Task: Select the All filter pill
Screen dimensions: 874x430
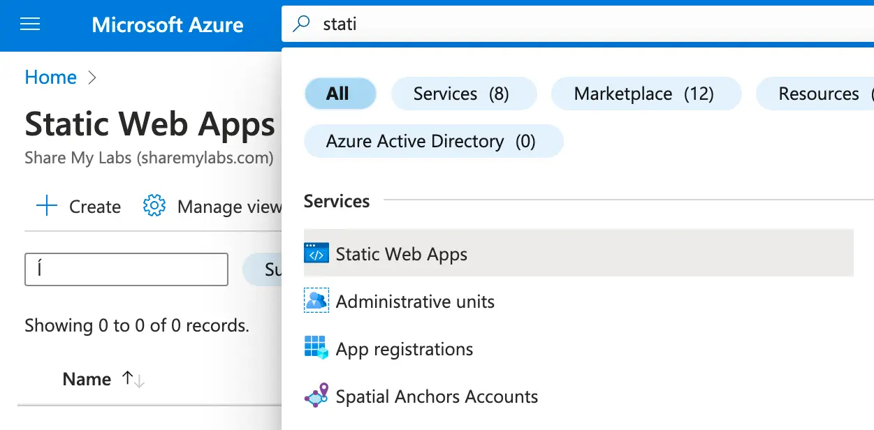Action: click(x=340, y=94)
